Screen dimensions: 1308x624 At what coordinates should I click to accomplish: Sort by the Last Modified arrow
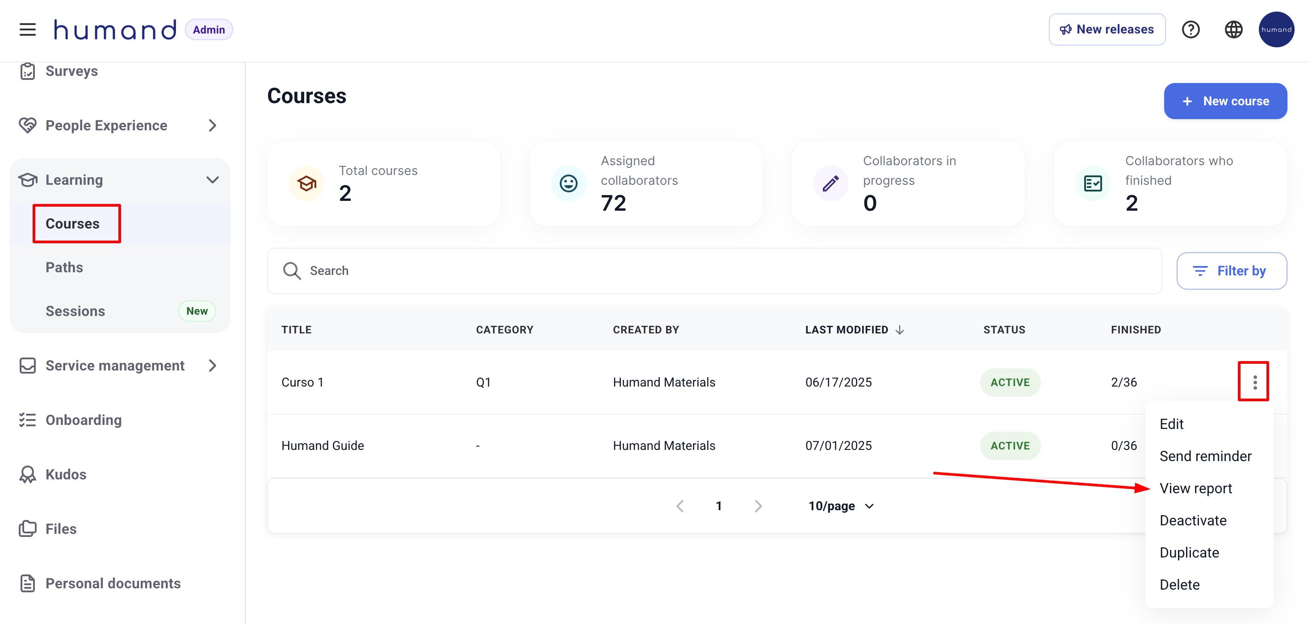[x=900, y=330]
